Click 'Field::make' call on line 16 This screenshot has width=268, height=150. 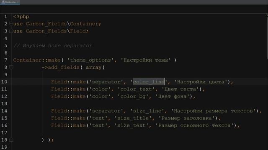click(x=68, y=125)
